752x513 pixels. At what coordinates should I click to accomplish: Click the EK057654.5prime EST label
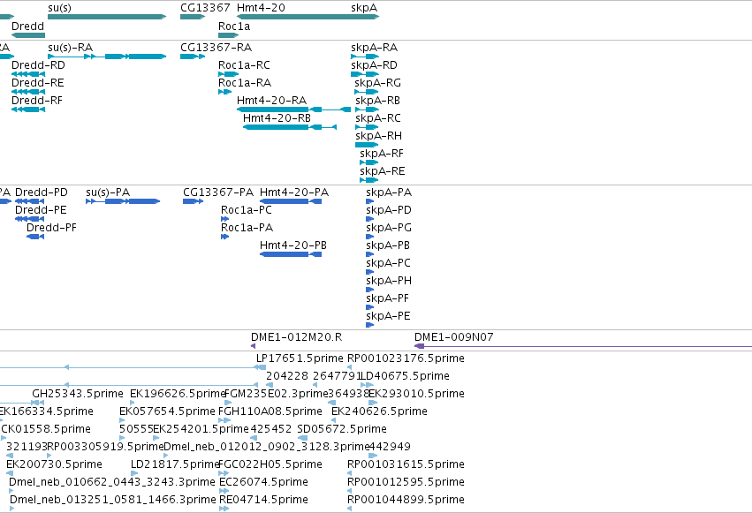167,411
